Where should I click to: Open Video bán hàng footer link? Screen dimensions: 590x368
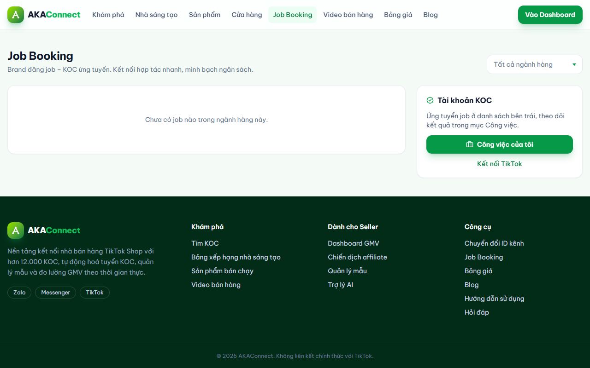(x=216, y=285)
